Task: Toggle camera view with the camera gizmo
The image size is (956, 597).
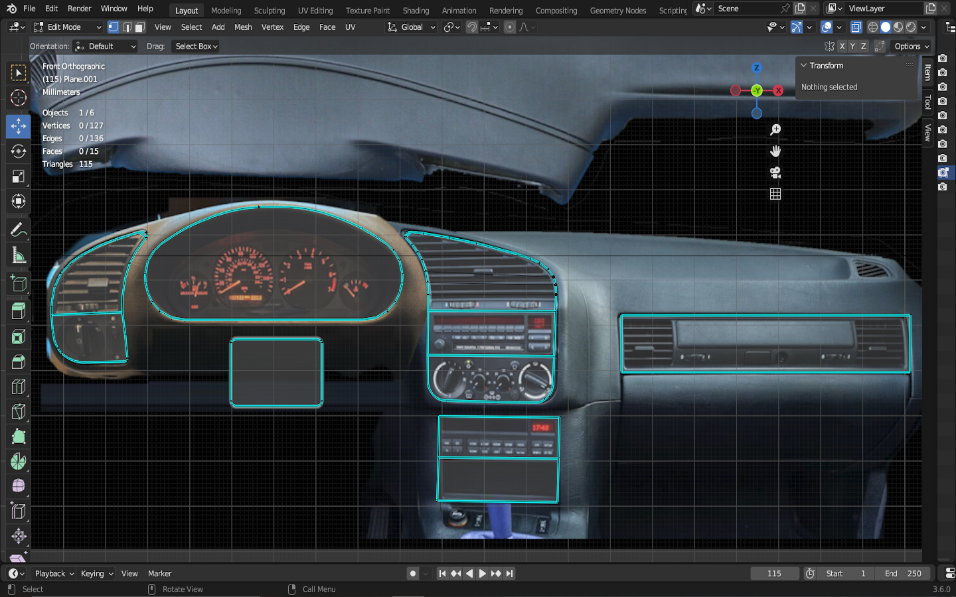Action: click(775, 172)
